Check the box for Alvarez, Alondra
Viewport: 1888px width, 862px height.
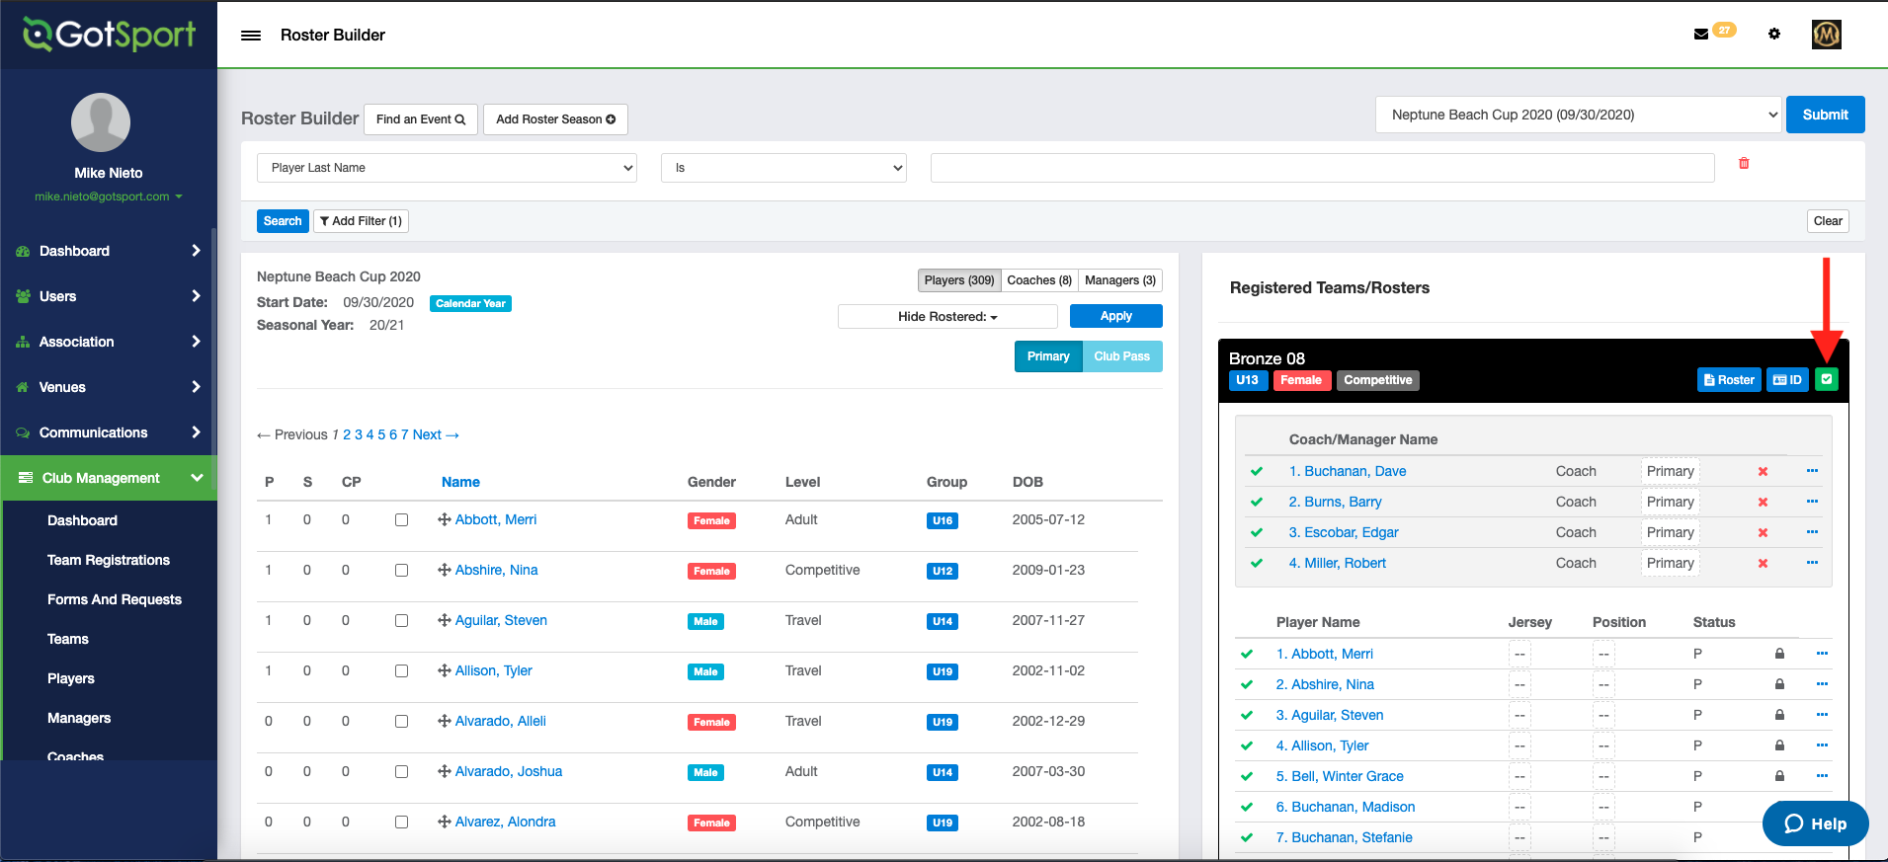(x=401, y=822)
